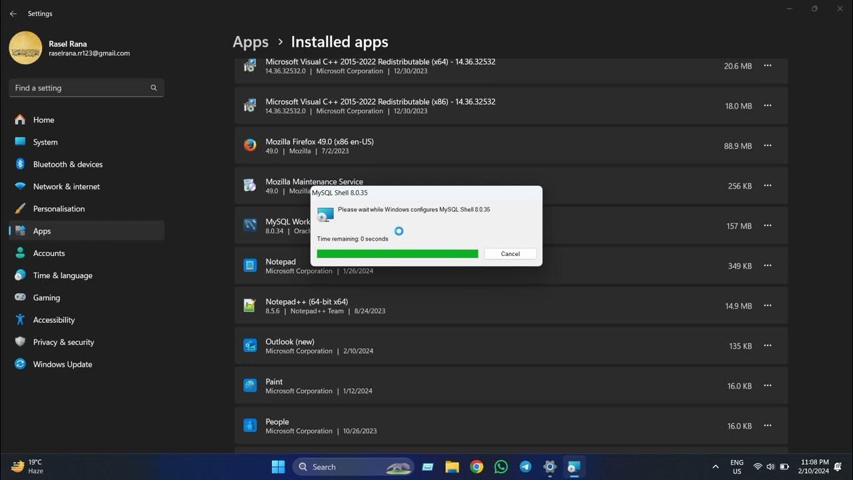This screenshot has width=853, height=480.
Task: Click the Paint app icon
Action: tap(250, 385)
